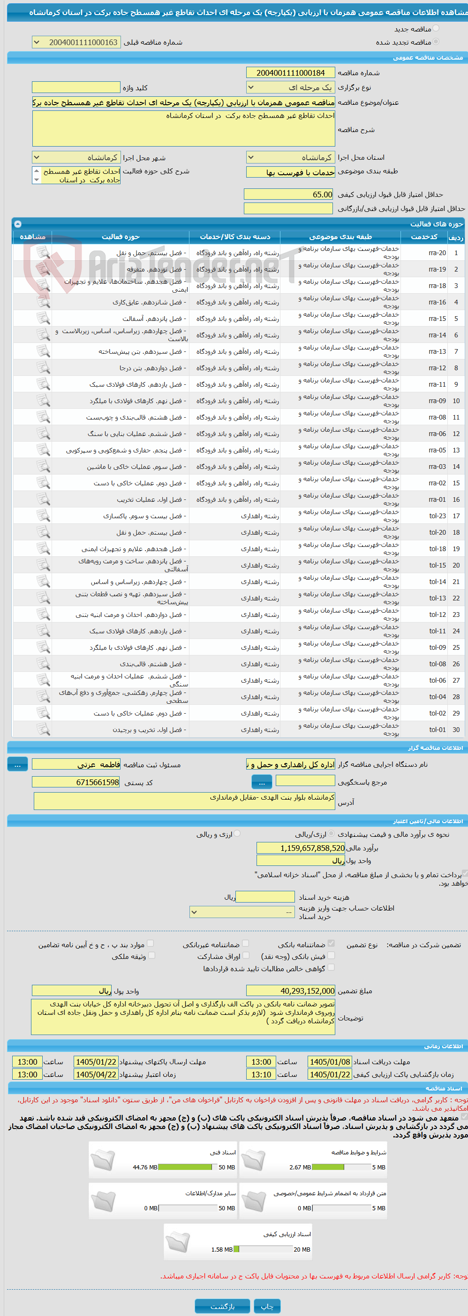Sort by دسته بندی کالا/خدمات column header
468x1316 pixels.
[235, 236]
